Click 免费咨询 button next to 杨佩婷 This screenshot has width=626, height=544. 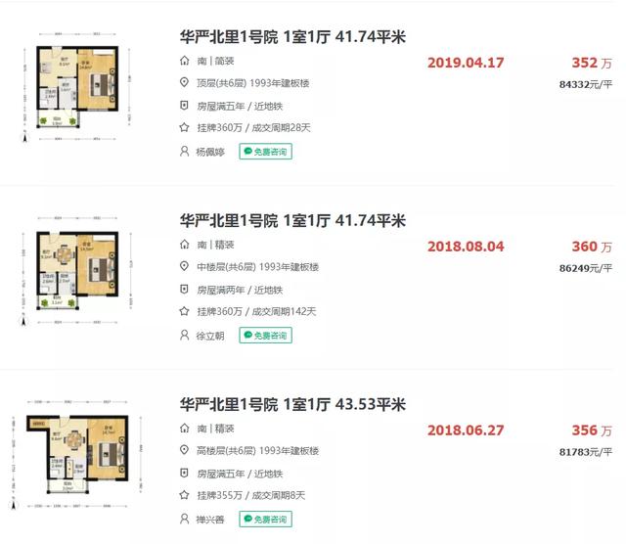tap(265, 152)
